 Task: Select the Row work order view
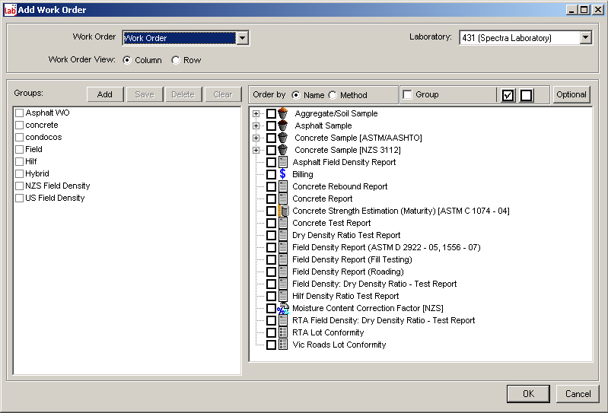pyautogui.click(x=176, y=60)
